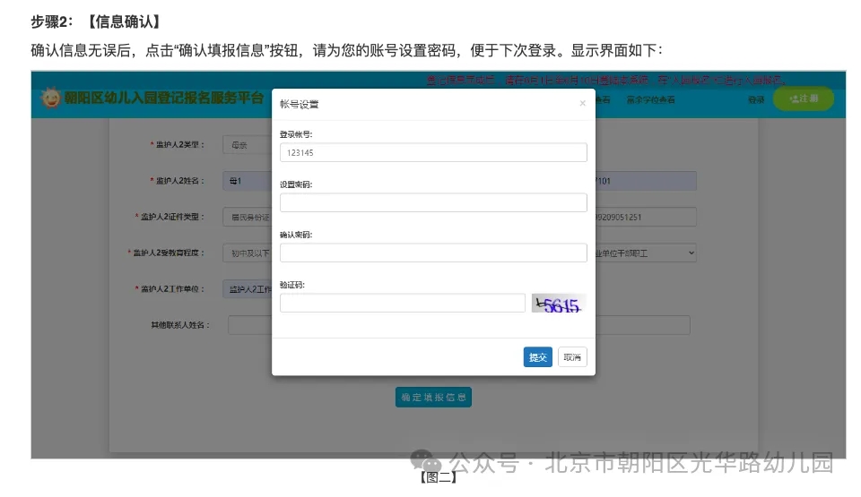This screenshot has width=861, height=497.
Task: Click the 【图二】 caption text
Action: 439,477
